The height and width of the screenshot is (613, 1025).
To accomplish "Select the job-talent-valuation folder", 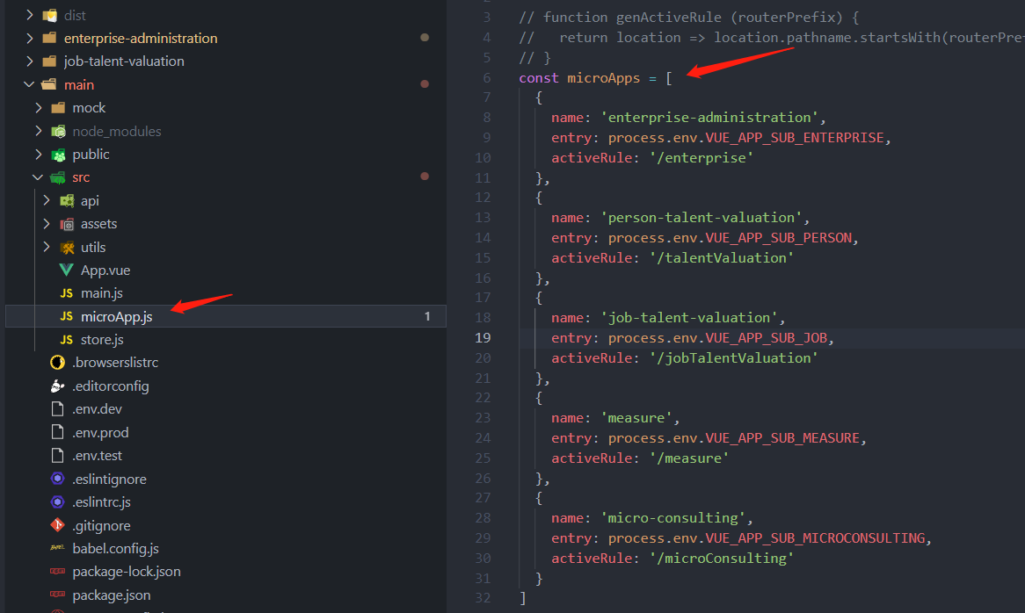I will point(124,61).
